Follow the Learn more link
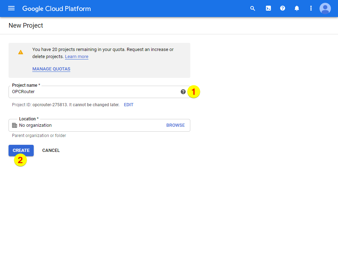The height and width of the screenshot is (262, 338). coord(77,57)
